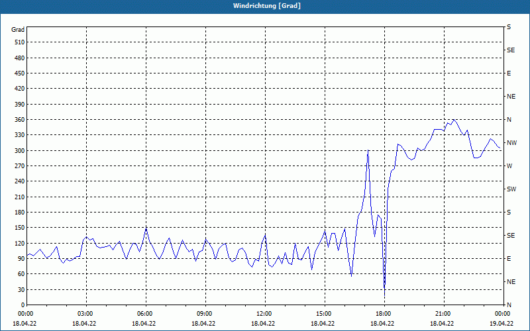This screenshot has width=530, height=331.
Task: Select the 09:00 time label
Action: coord(205,314)
